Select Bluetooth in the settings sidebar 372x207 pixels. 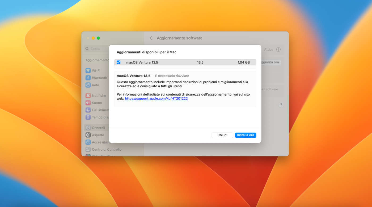coord(97,78)
